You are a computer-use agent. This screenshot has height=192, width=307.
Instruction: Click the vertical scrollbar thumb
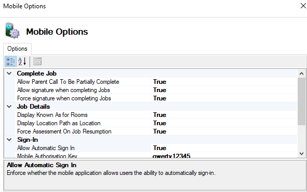301,101
